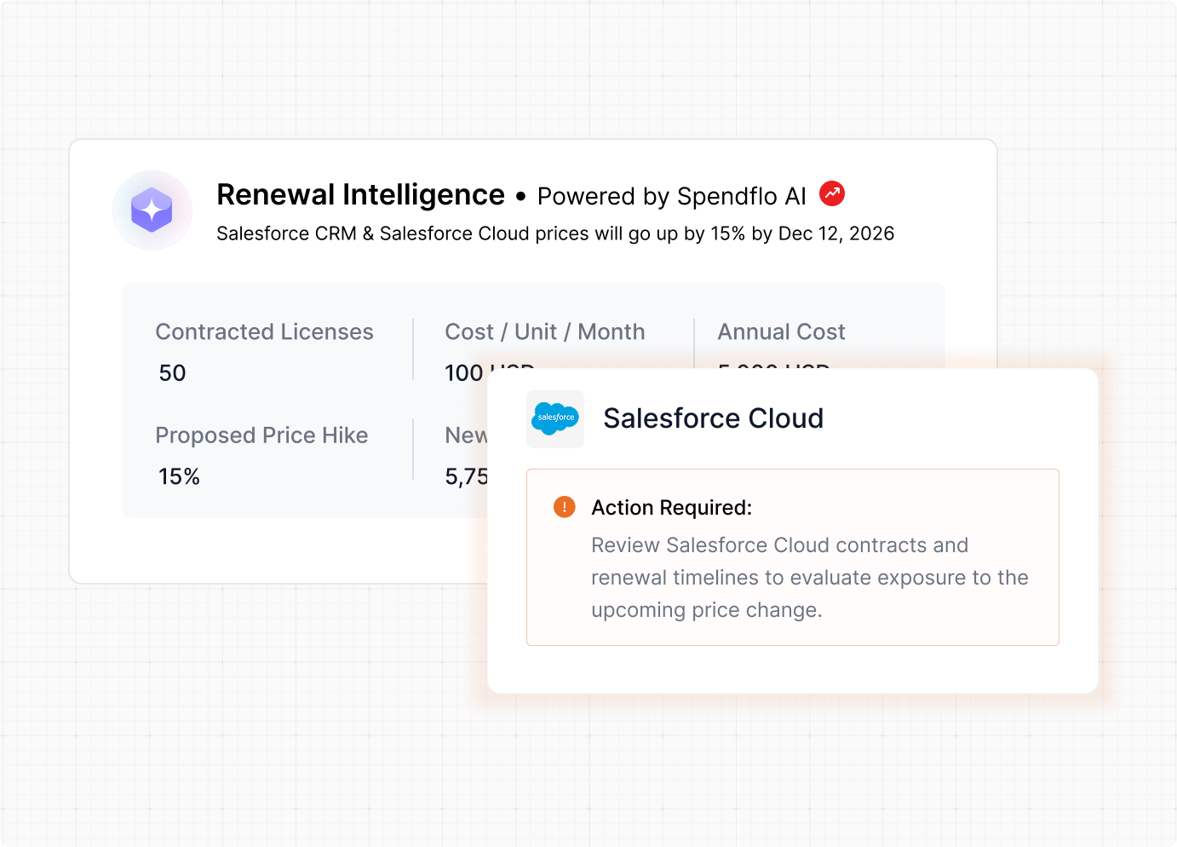Click the red trending-up arrow icon
This screenshot has height=847, width=1177.
(x=832, y=194)
